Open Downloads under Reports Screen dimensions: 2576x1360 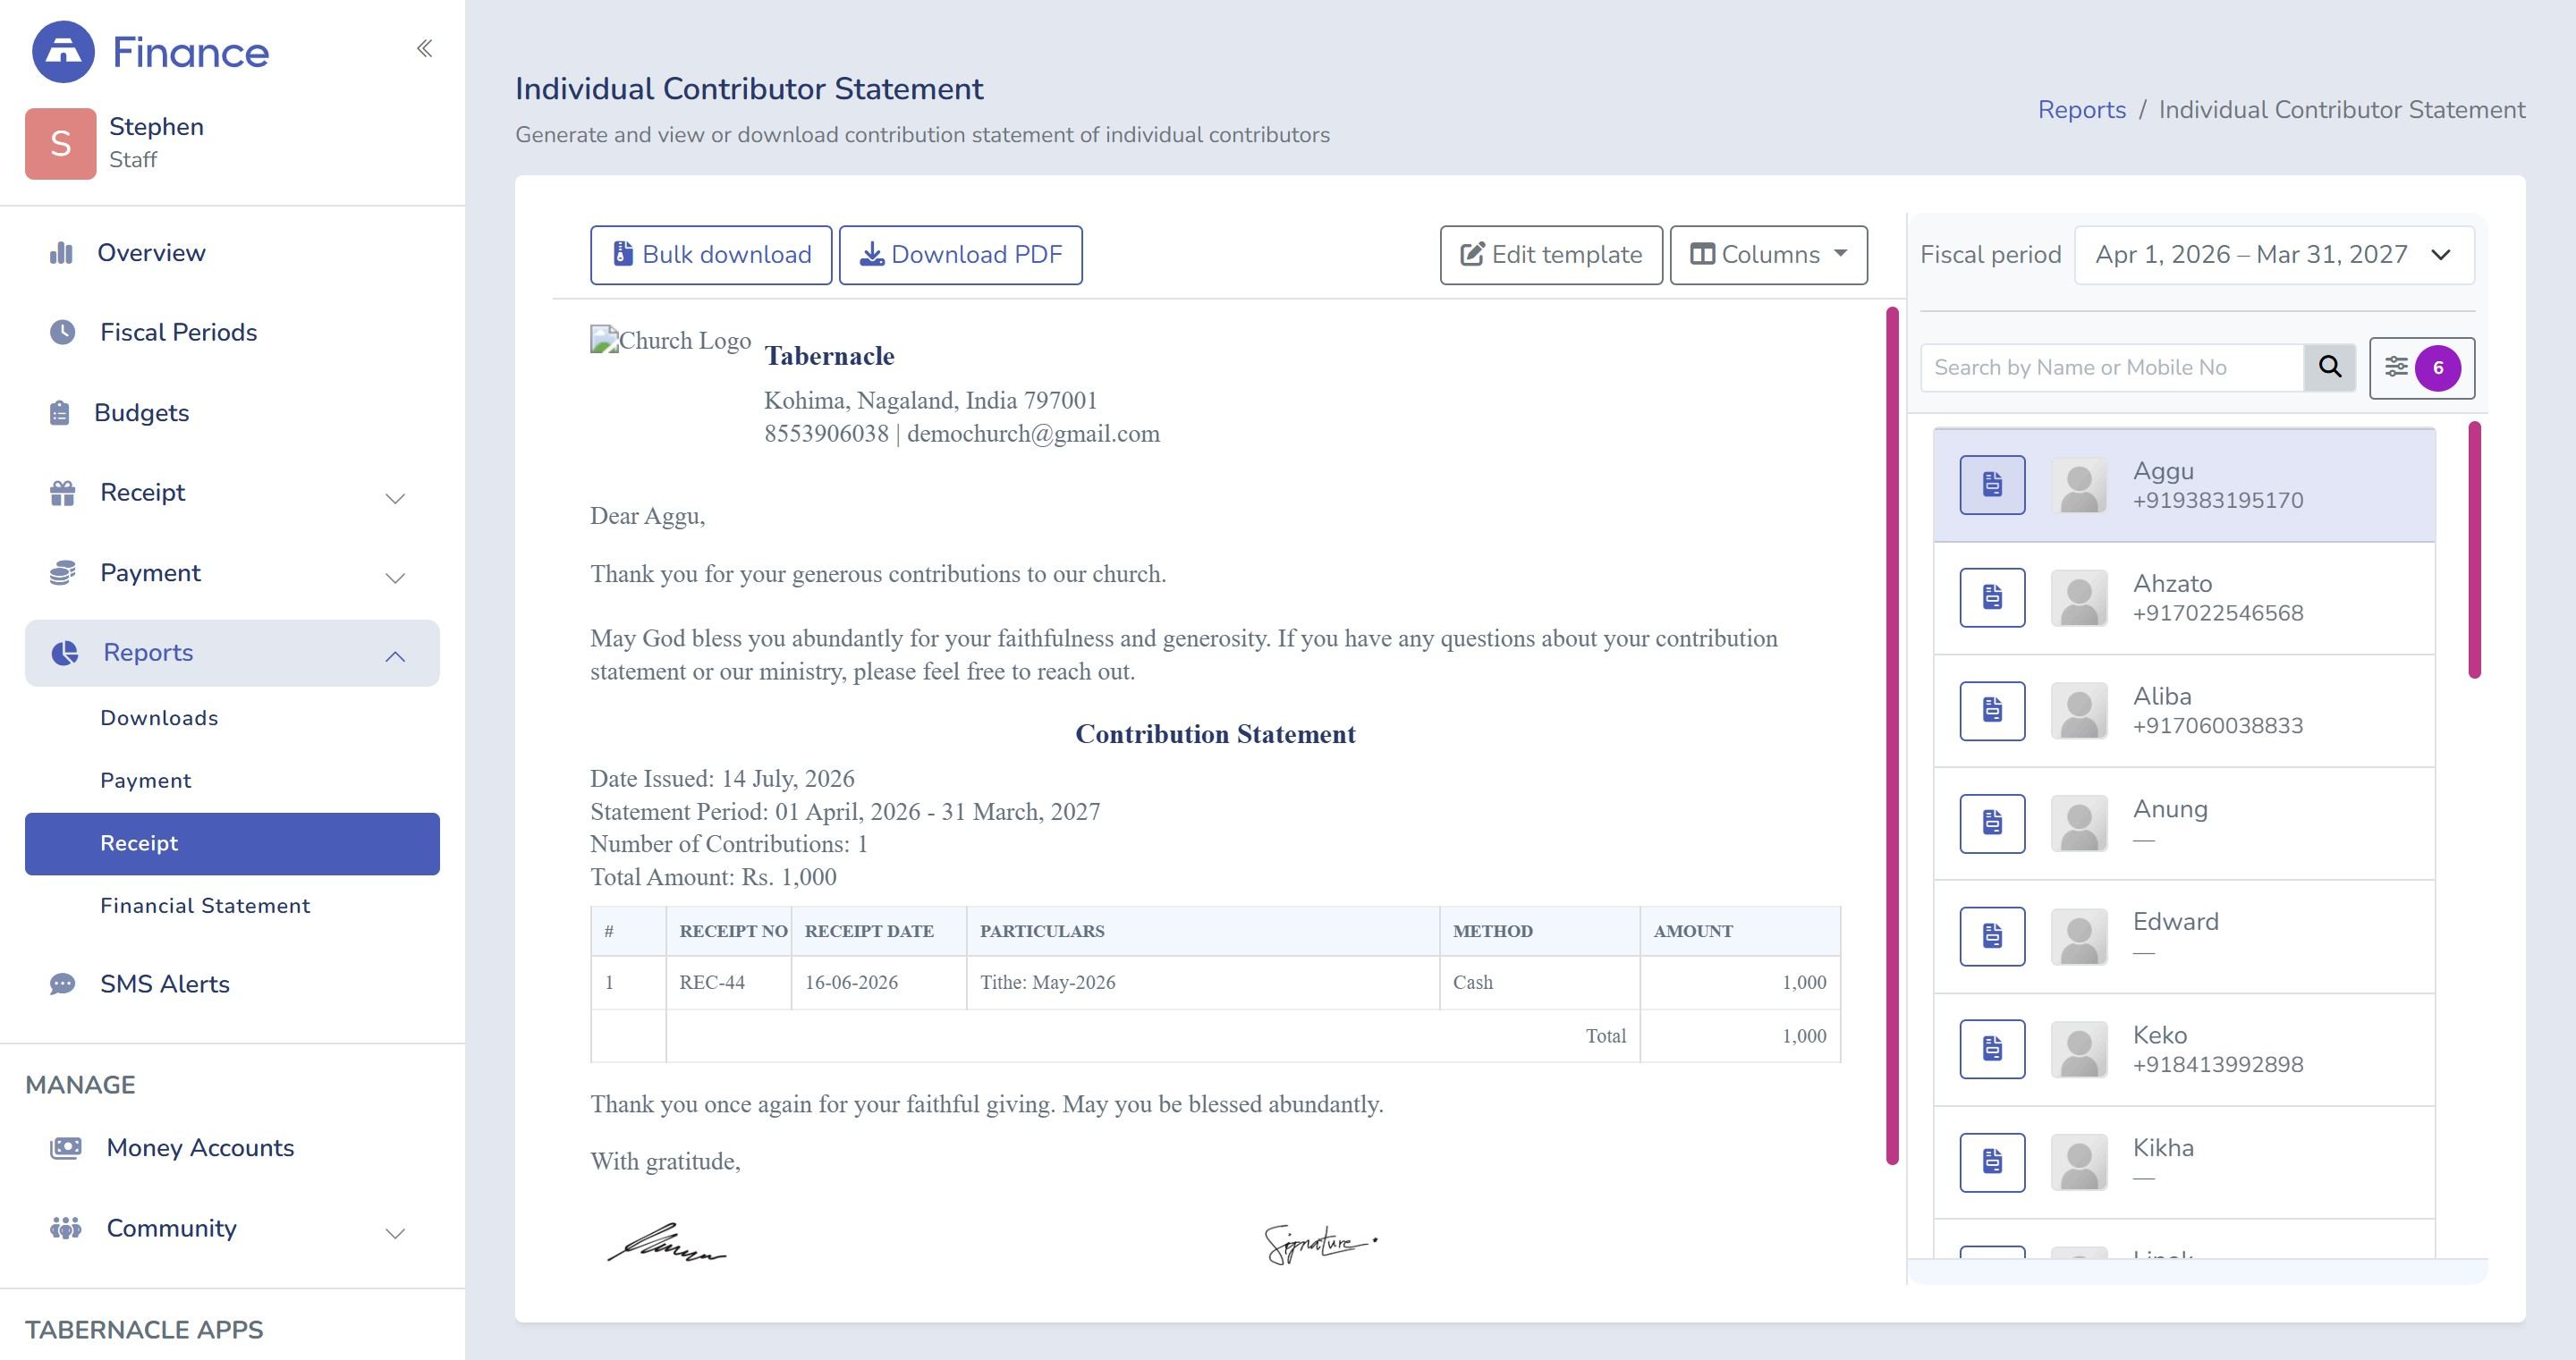pyautogui.click(x=159, y=718)
